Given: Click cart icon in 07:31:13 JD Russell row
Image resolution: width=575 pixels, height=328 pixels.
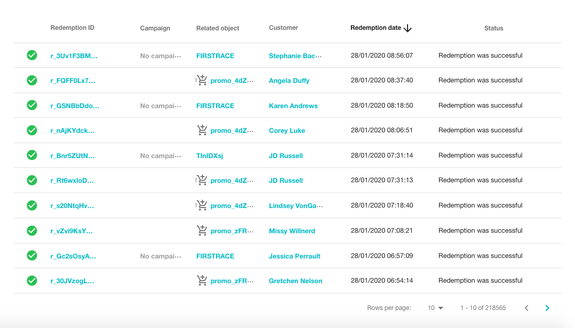Looking at the screenshot, I should pos(201,180).
